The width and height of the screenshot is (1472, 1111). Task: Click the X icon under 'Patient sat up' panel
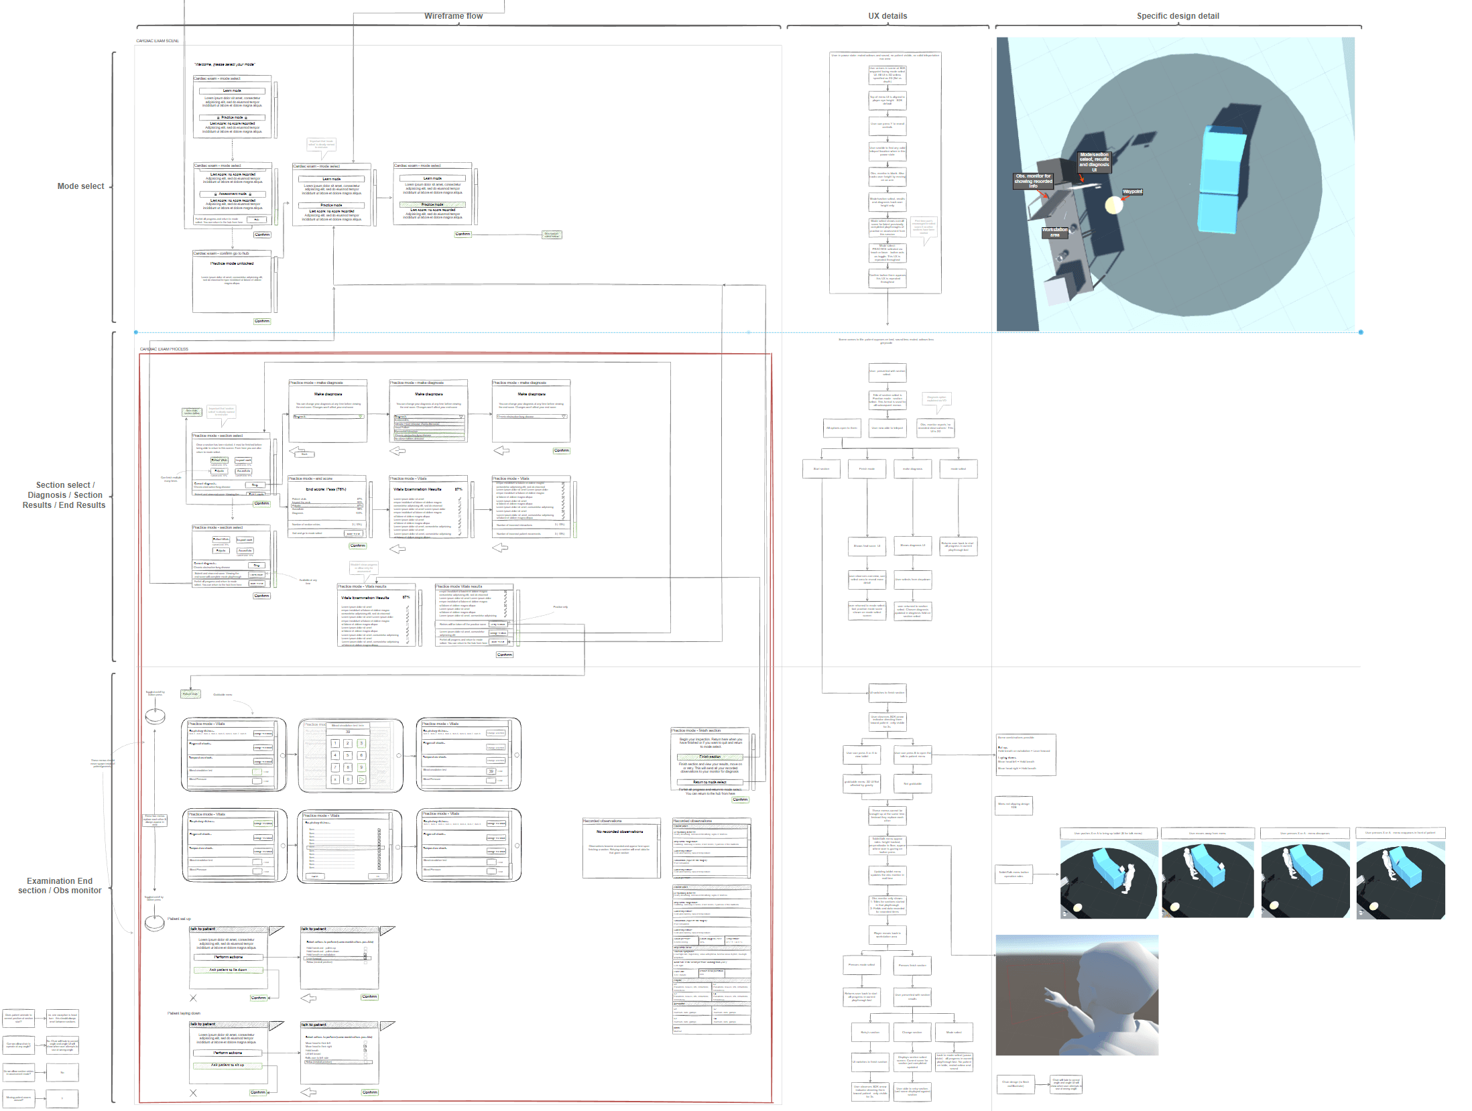(193, 998)
